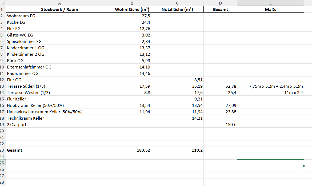The width and height of the screenshot is (312, 186).
Task: Select the 'Technikraum Keller' cell
Action: (x=59, y=118)
